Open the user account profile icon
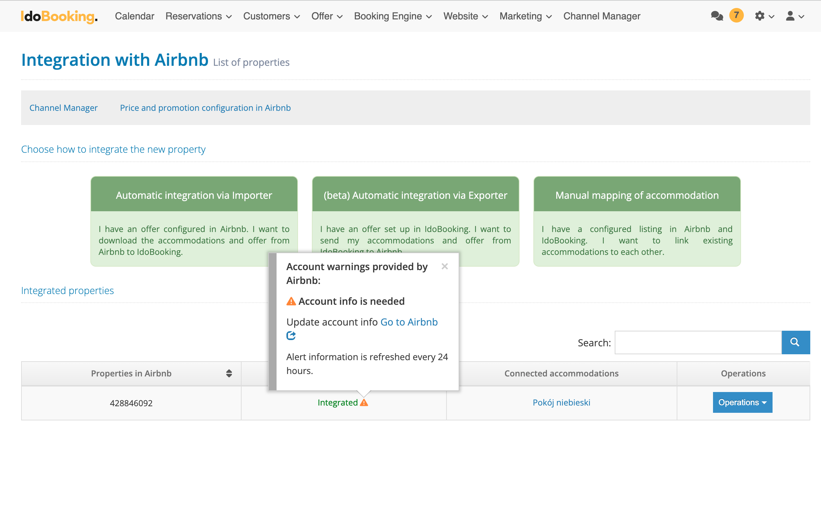 click(x=790, y=16)
